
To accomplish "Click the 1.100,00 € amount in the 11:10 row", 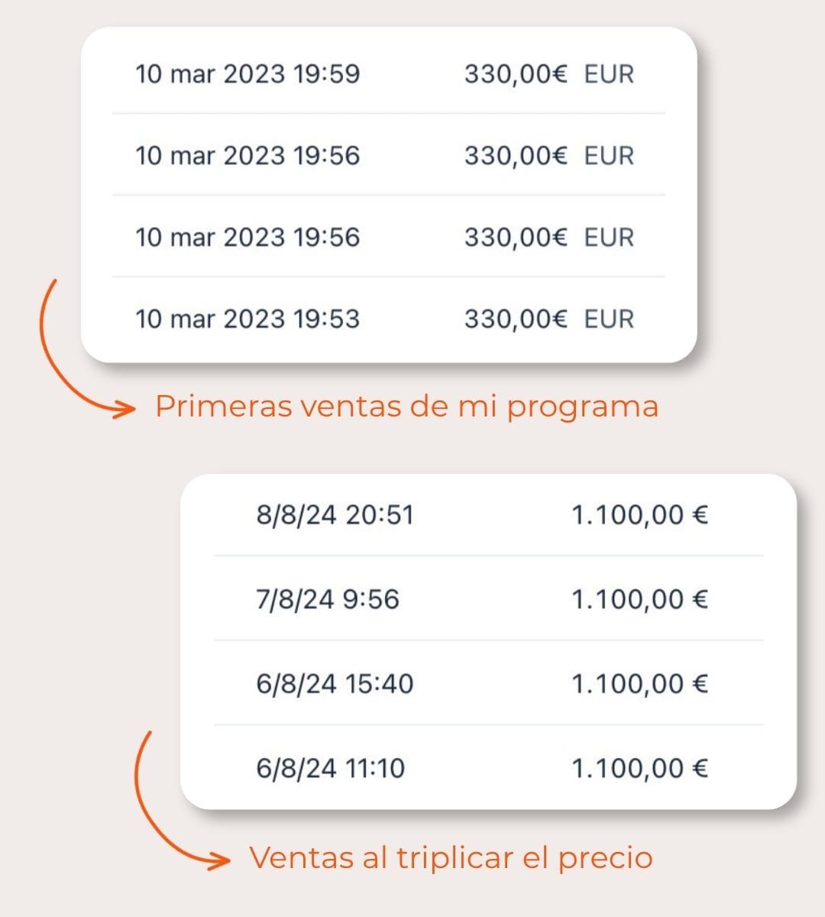I will coord(640,768).
